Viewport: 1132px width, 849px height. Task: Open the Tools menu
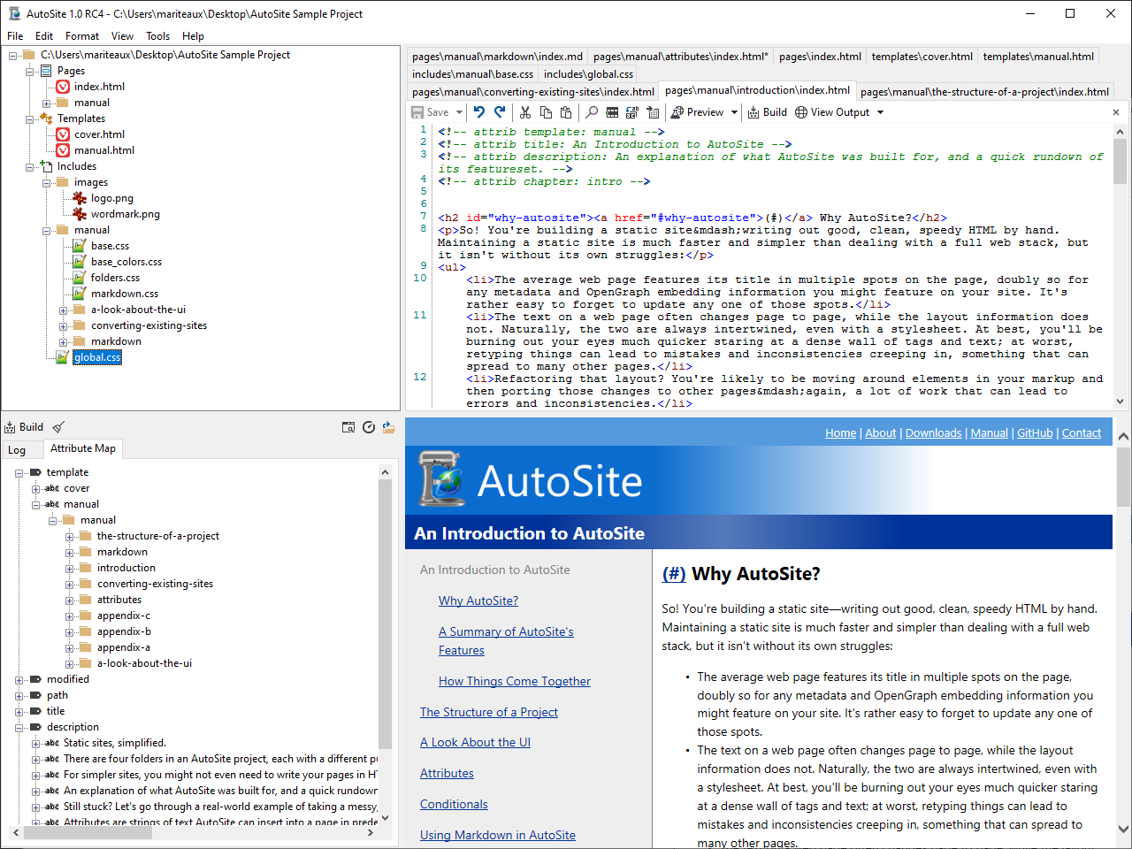(158, 36)
